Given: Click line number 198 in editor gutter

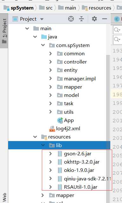Looking at the screenshot, I should tap(117, 94).
